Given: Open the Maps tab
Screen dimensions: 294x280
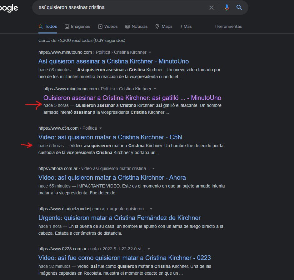Looking at the screenshot, I should (x=164, y=27).
